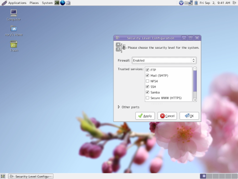Image resolution: width=238 pixels, height=179 pixels.
Task: Close the Security Level Configuration window
Action: 197,38
